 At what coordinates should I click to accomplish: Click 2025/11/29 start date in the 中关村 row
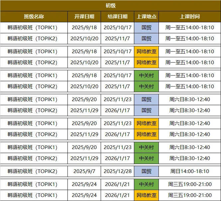[x=84, y=158]
